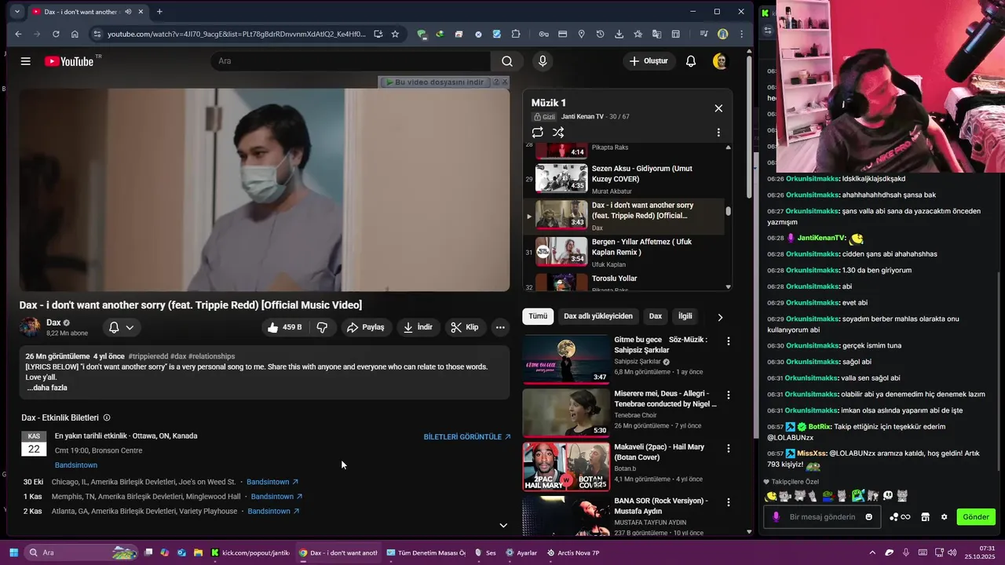The width and height of the screenshot is (1005, 565).
Task: Open Arctis Nova 7P from taskbar
Action: click(573, 552)
